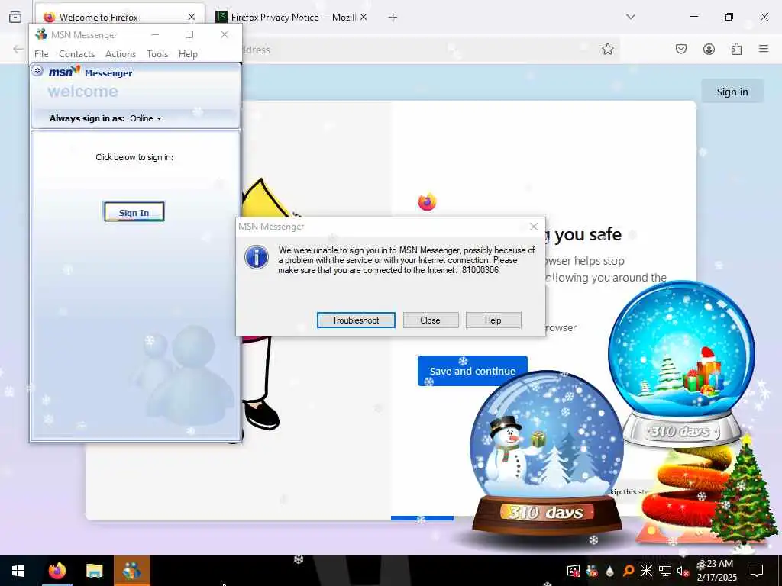Click the white snowflake star tray icon
Screen dimensions: 782x586
coord(646,571)
